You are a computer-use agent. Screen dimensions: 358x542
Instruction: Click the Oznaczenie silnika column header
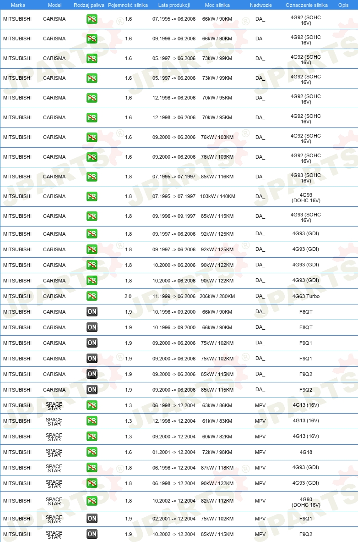307,5
